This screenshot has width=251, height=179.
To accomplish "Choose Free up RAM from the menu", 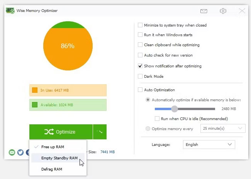I will tap(58, 147).
